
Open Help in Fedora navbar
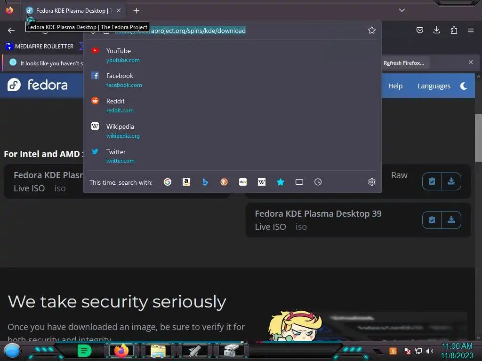click(395, 86)
